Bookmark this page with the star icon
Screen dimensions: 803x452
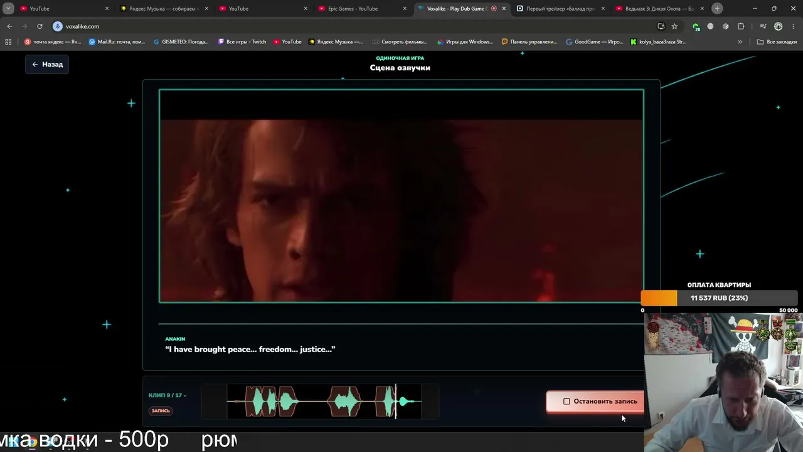pyautogui.click(x=674, y=26)
